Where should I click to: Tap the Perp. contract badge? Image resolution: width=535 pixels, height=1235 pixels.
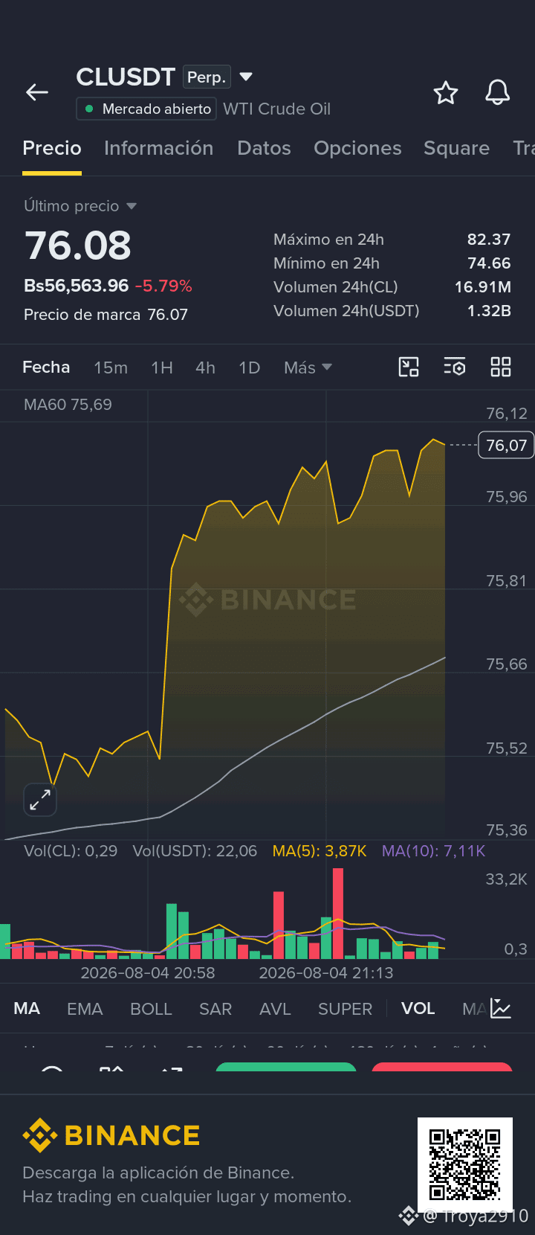click(x=207, y=77)
